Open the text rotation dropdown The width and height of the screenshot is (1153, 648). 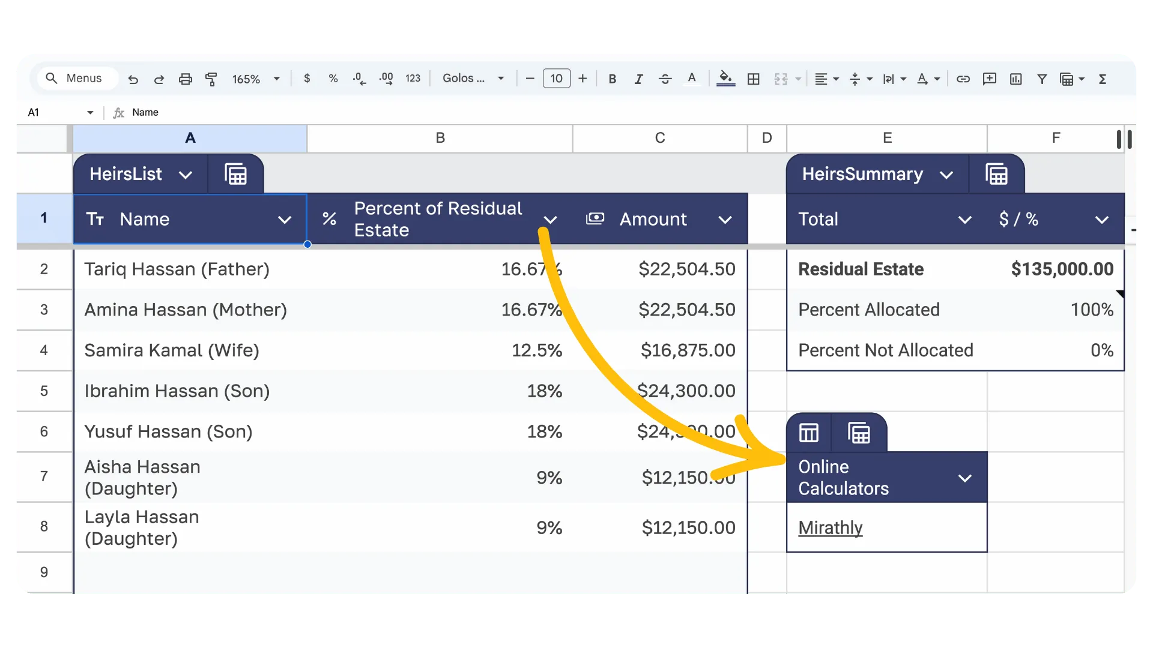(x=928, y=79)
